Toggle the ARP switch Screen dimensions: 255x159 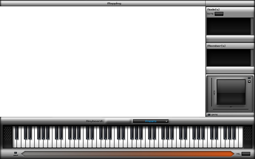(x=16, y=152)
